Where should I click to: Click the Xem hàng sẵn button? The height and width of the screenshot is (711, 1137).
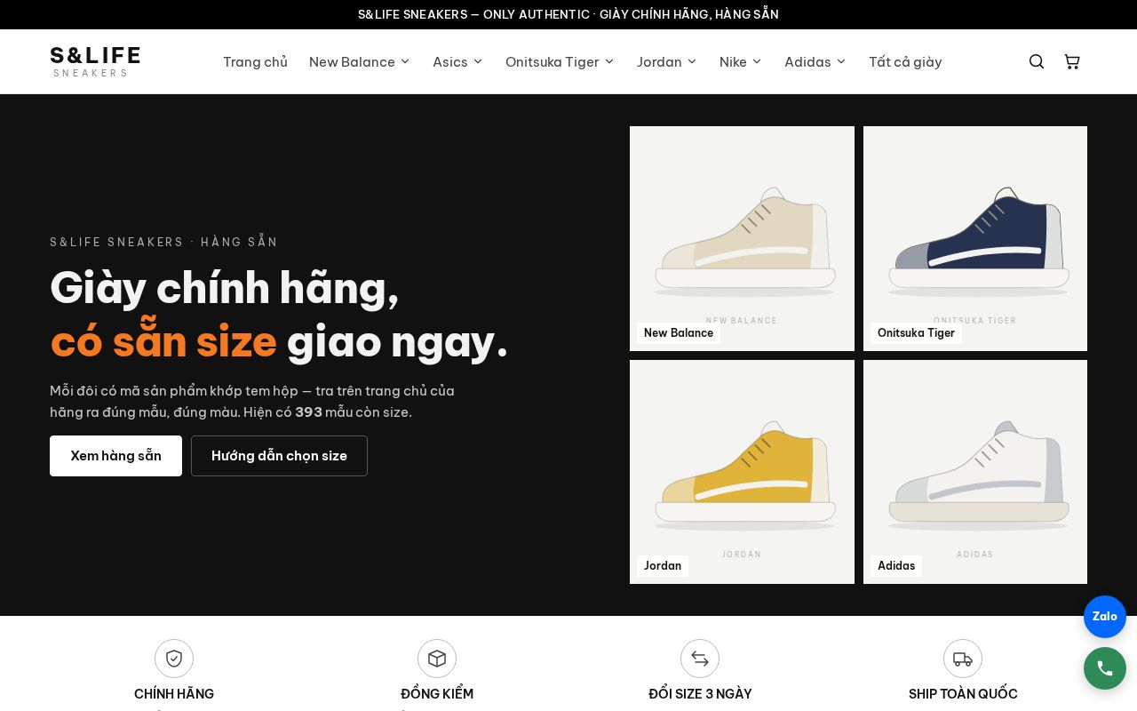[x=115, y=456]
